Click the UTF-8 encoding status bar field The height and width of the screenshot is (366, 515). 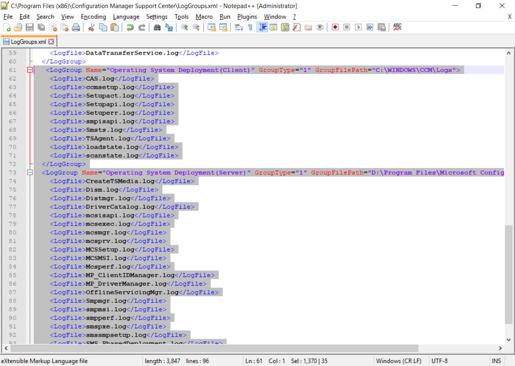[439, 361]
